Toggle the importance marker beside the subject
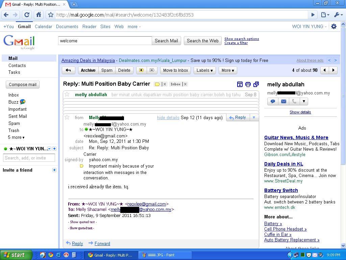 pos(157,84)
